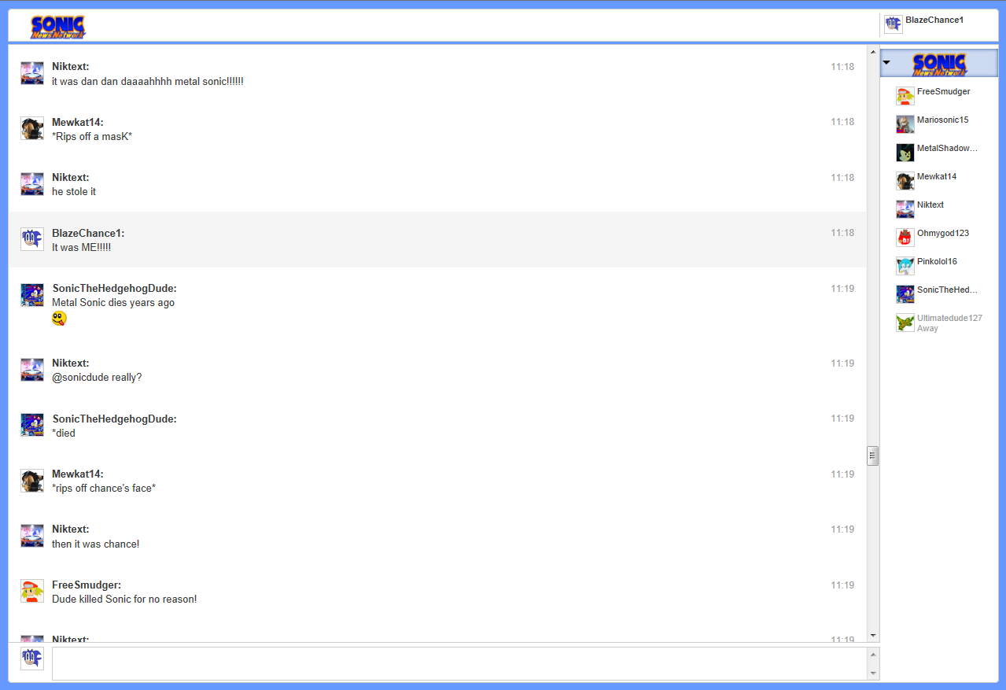Click SonicTheHedgehogDude username on 'Metal Sonic dies' message
1006x690 pixels.
pos(114,289)
